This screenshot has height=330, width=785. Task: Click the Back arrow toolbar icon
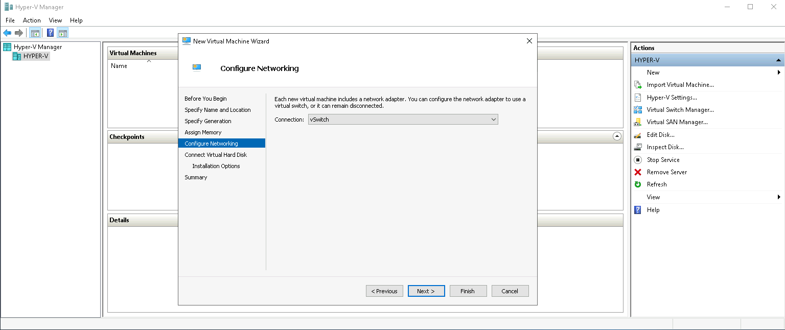click(x=7, y=33)
